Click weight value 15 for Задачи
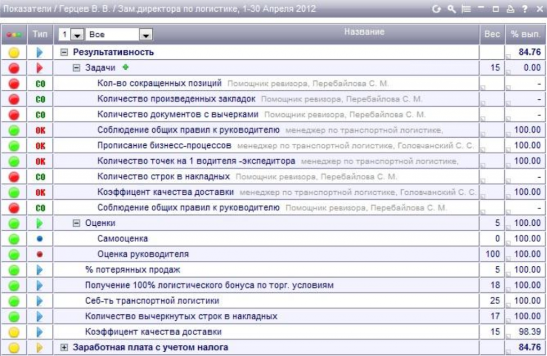The height and width of the screenshot is (356, 547). (x=495, y=68)
